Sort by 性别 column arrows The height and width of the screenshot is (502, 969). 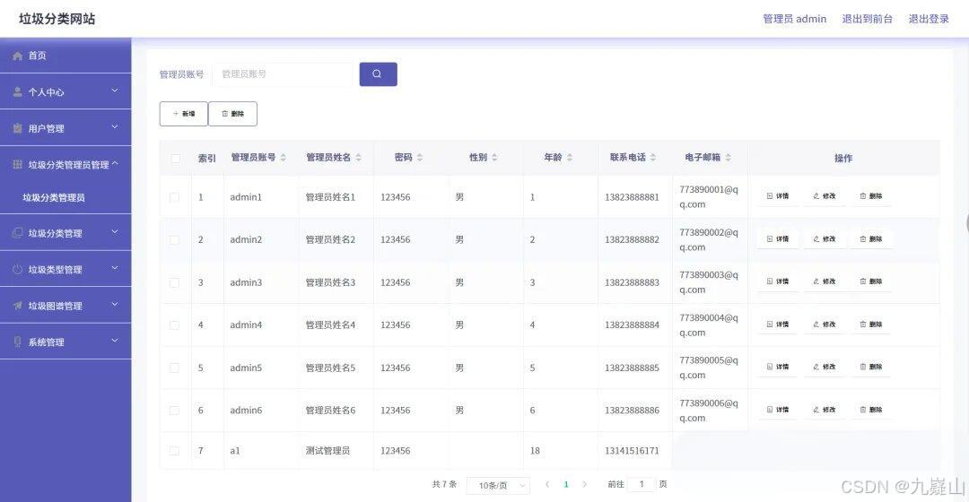(x=494, y=158)
